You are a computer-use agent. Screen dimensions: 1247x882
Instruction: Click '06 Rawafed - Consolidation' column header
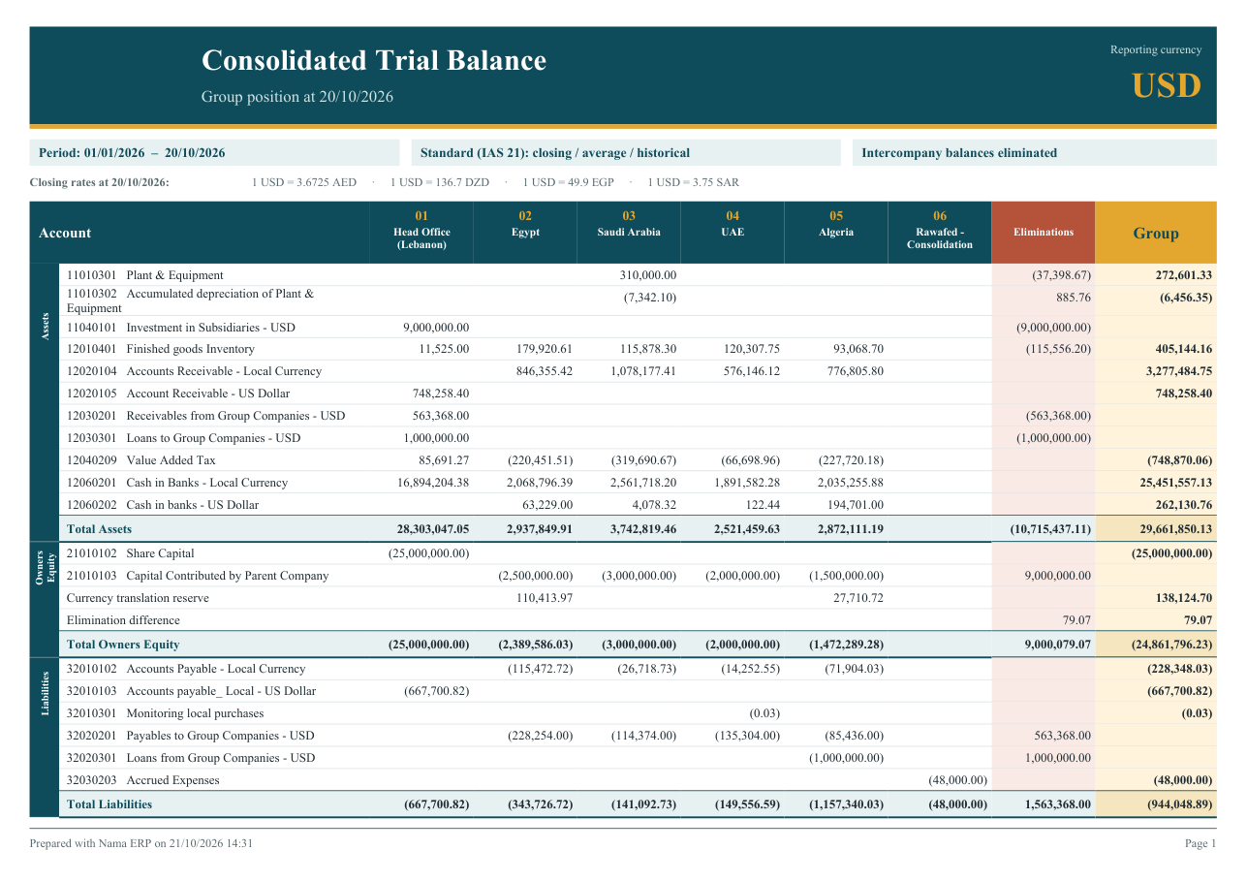pyautogui.click(x=940, y=231)
